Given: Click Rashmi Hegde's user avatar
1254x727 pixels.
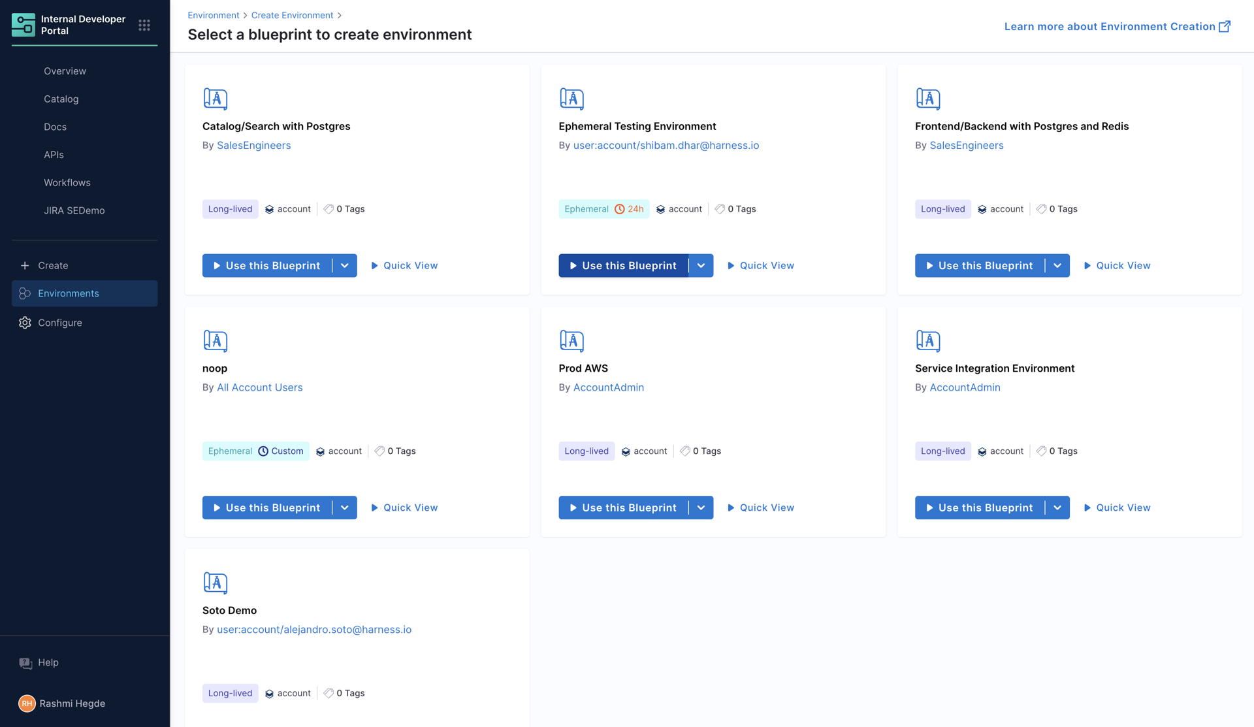Looking at the screenshot, I should click(27, 703).
